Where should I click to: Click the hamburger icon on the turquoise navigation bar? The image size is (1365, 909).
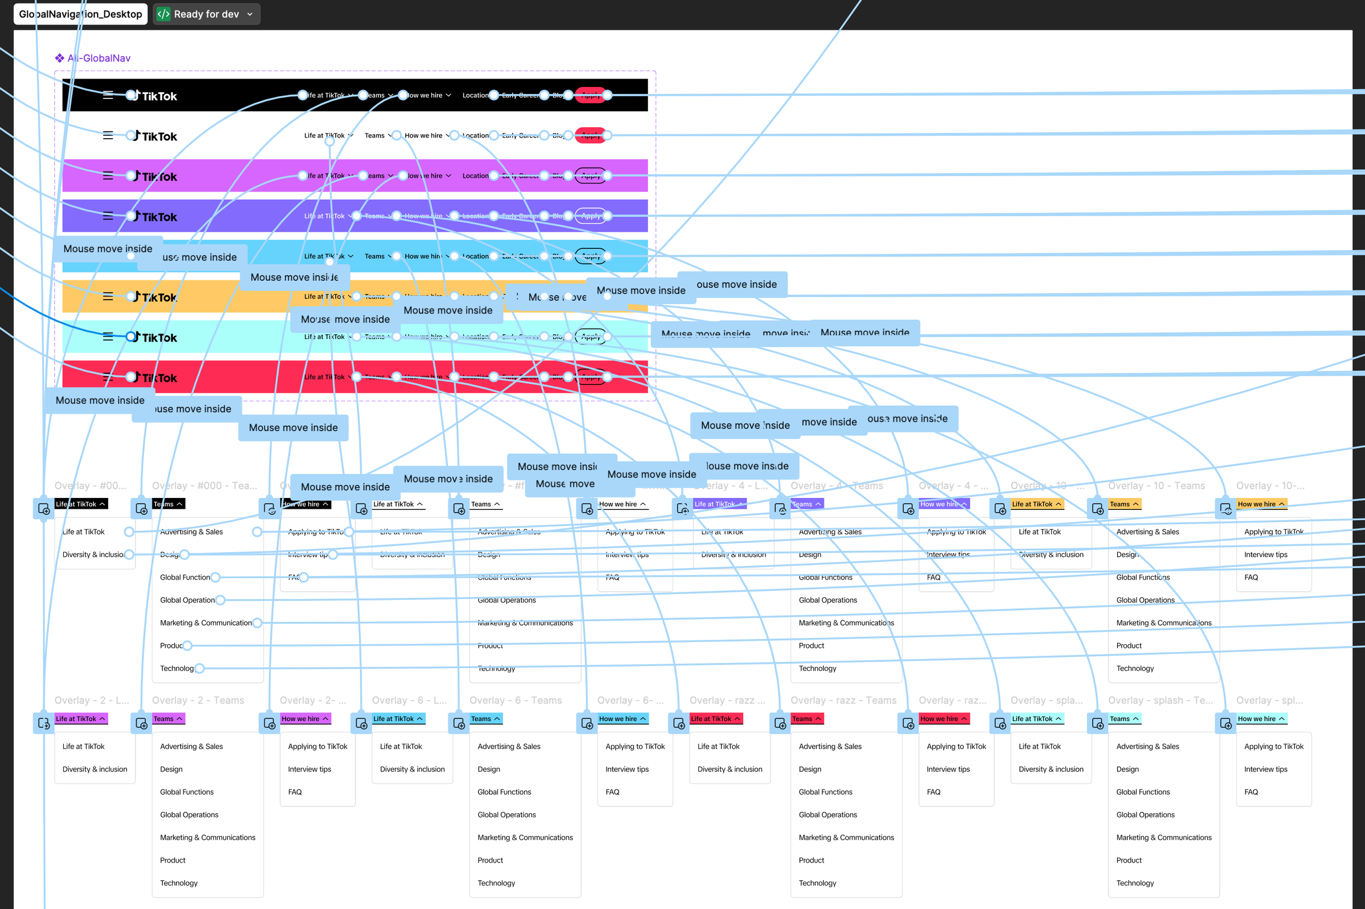[x=108, y=336]
